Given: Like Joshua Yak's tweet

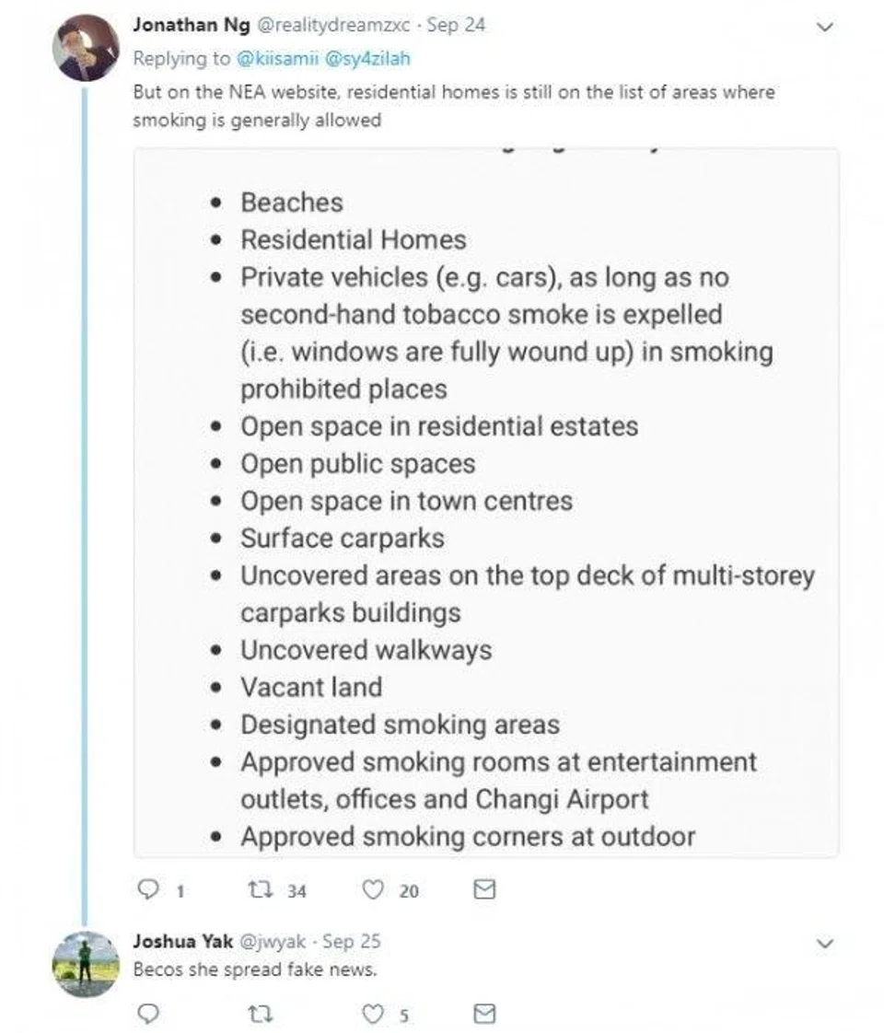Looking at the screenshot, I should pyautogui.click(x=373, y=1014).
